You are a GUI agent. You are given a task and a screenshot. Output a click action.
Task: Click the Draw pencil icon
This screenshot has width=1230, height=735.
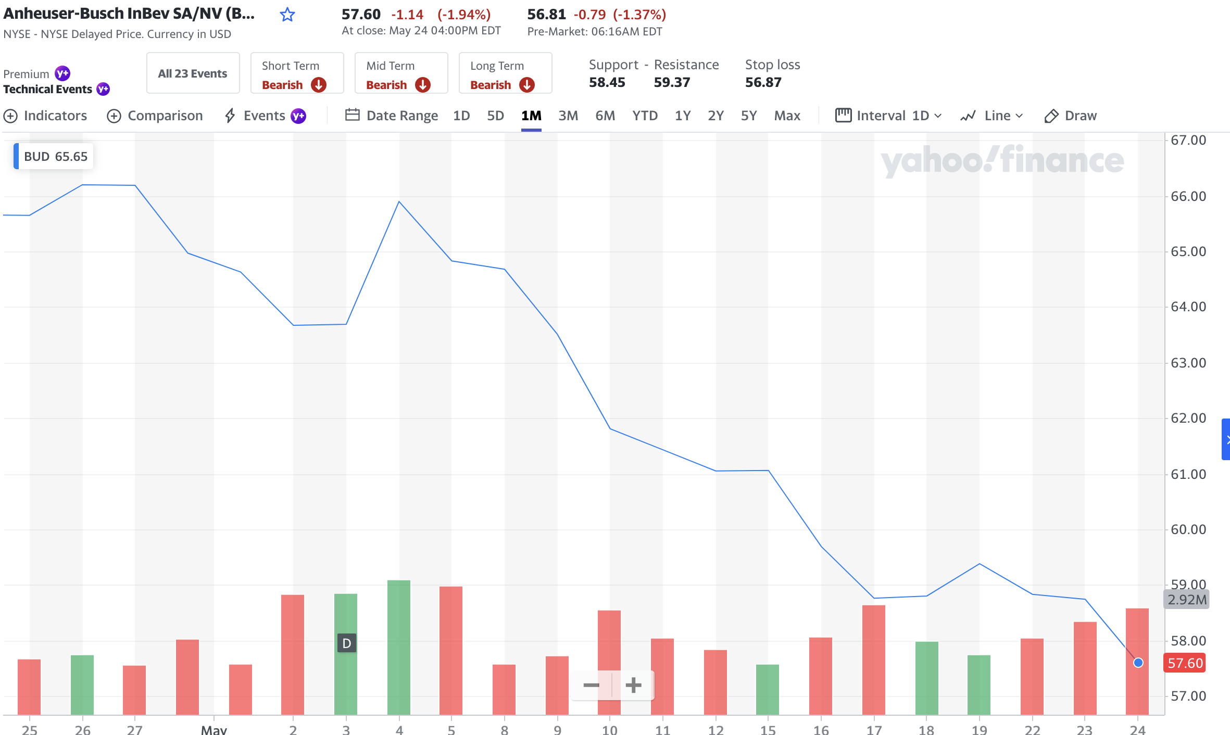tap(1051, 116)
